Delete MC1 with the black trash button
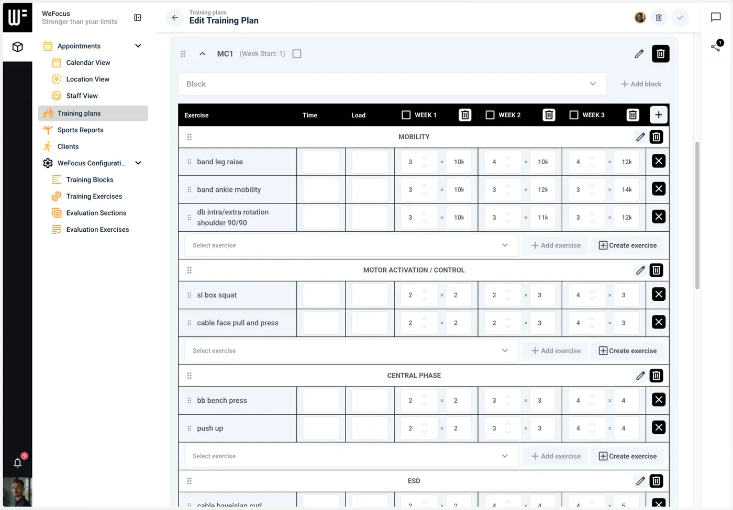Viewport: 733px width, 510px height. tap(661, 54)
